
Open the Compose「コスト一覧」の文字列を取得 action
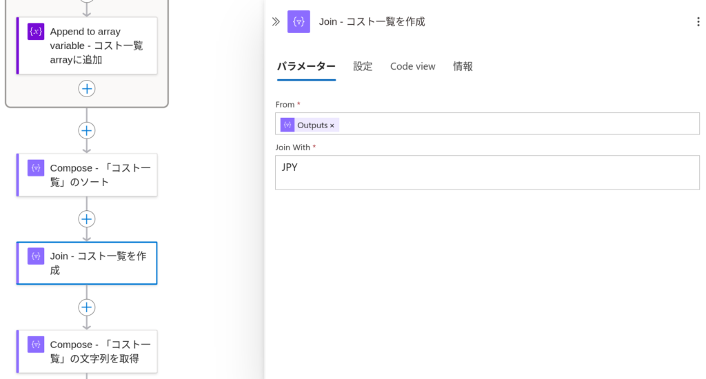87,351
